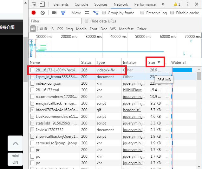Switch to the Console tab
Viewport: 202px width, 169px height.
(81, 4)
